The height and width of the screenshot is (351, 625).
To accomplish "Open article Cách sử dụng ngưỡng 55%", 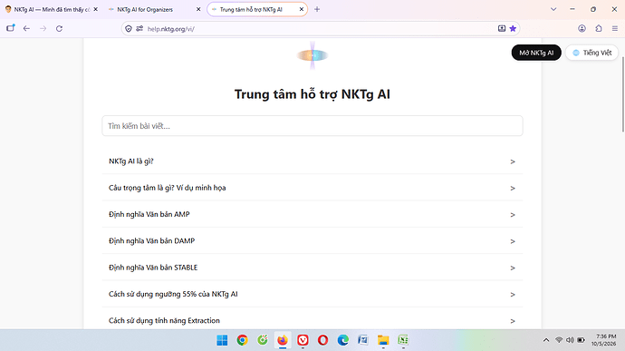I will coord(312,294).
